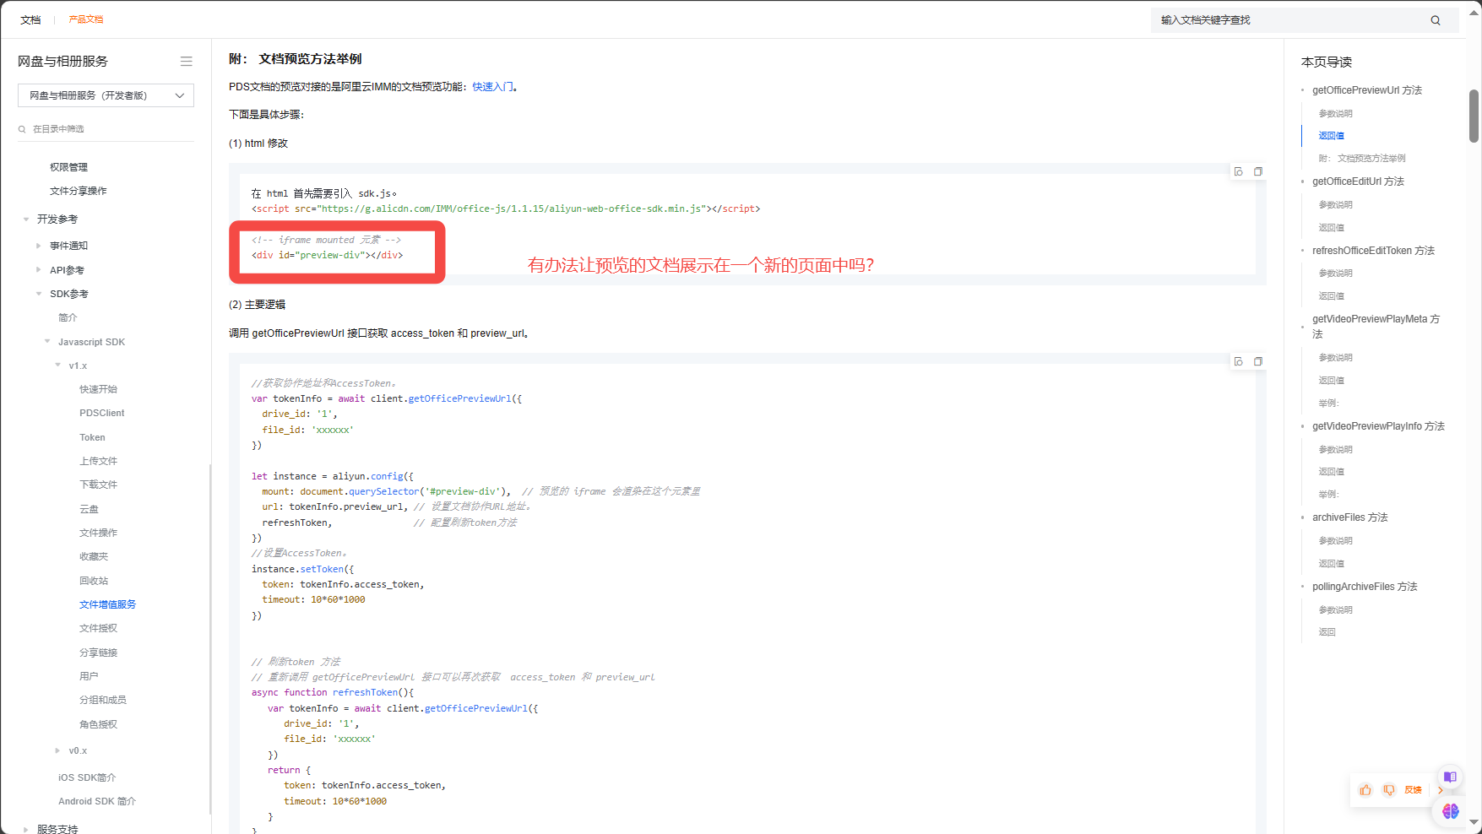
Task: Give thumbs up to this document
Action: click(x=1365, y=790)
